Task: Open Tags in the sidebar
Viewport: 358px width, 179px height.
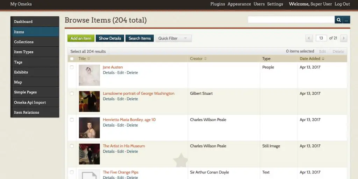Action: point(35,62)
